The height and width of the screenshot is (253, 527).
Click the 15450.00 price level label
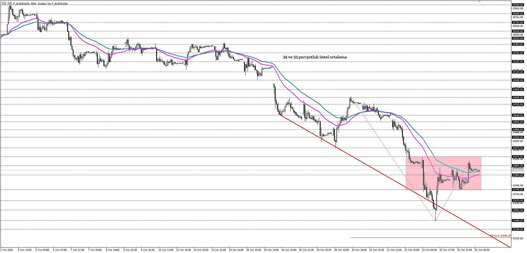[x=518, y=44]
